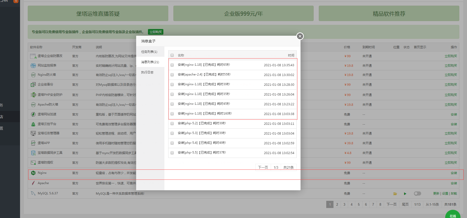Image resolution: width=467 pixels, height=218 pixels.
Task: Click the Nginx防火墙 WAF icon
Action: 33,75
